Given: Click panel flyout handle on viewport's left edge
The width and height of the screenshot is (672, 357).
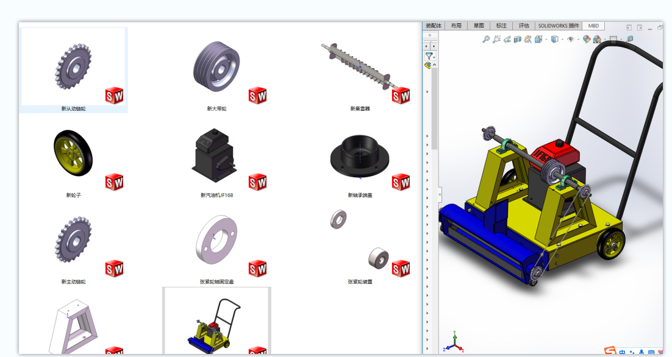Looking at the screenshot, I should coord(440,194).
